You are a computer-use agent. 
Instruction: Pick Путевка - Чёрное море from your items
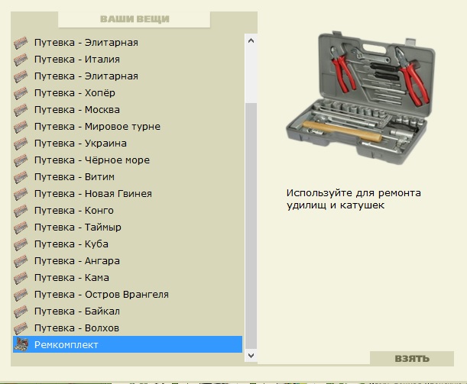(128, 160)
